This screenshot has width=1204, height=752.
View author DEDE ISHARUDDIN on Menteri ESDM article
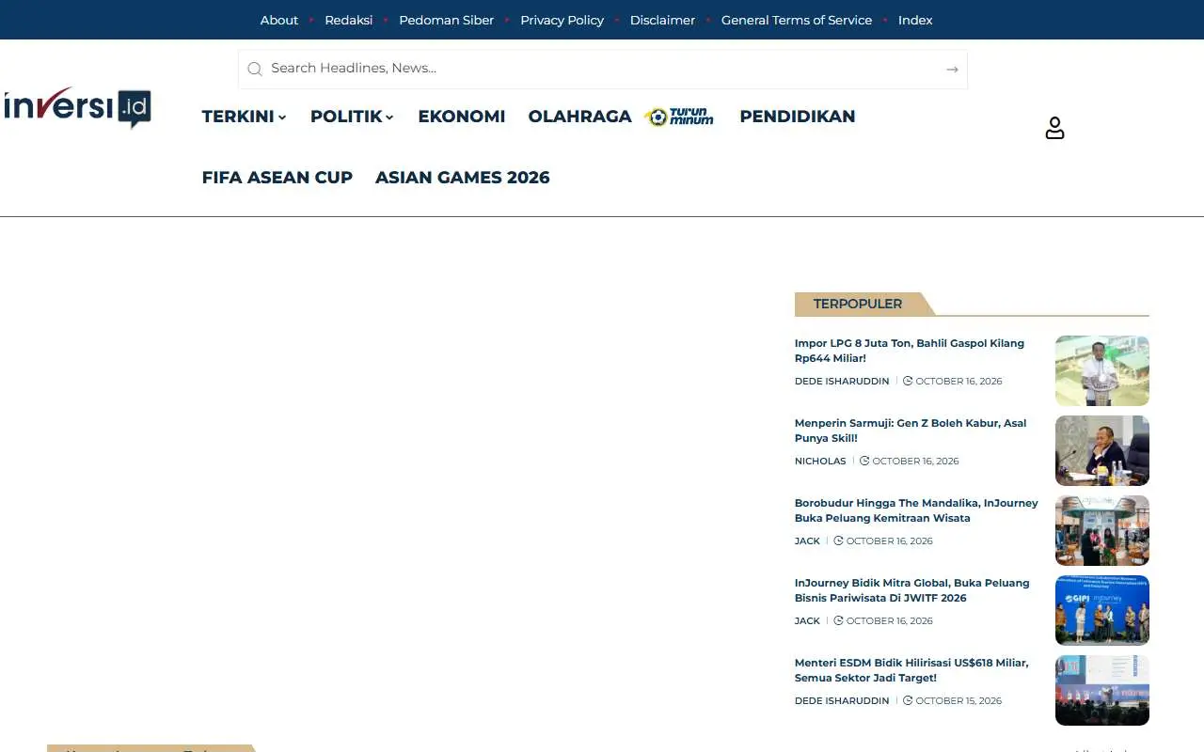842,701
